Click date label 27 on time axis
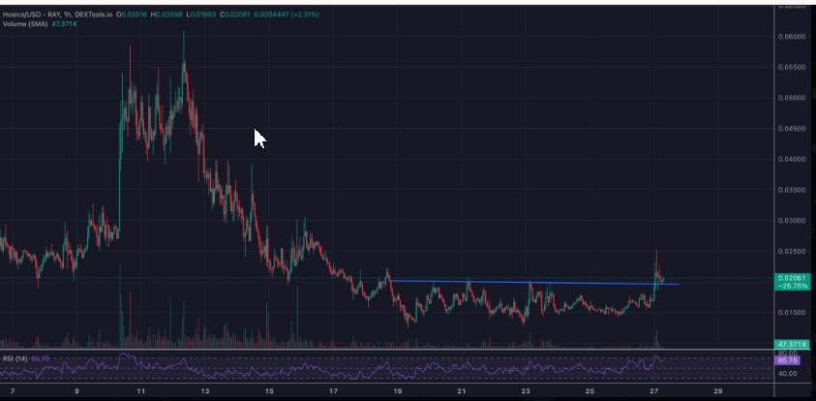The width and height of the screenshot is (816, 401). pos(654,391)
